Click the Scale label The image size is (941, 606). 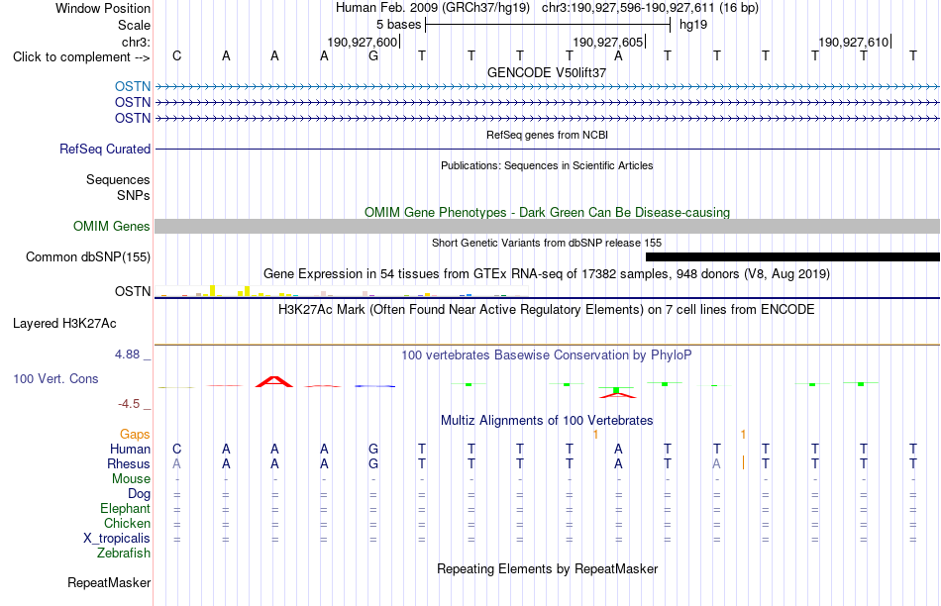(x=134, y=25)
